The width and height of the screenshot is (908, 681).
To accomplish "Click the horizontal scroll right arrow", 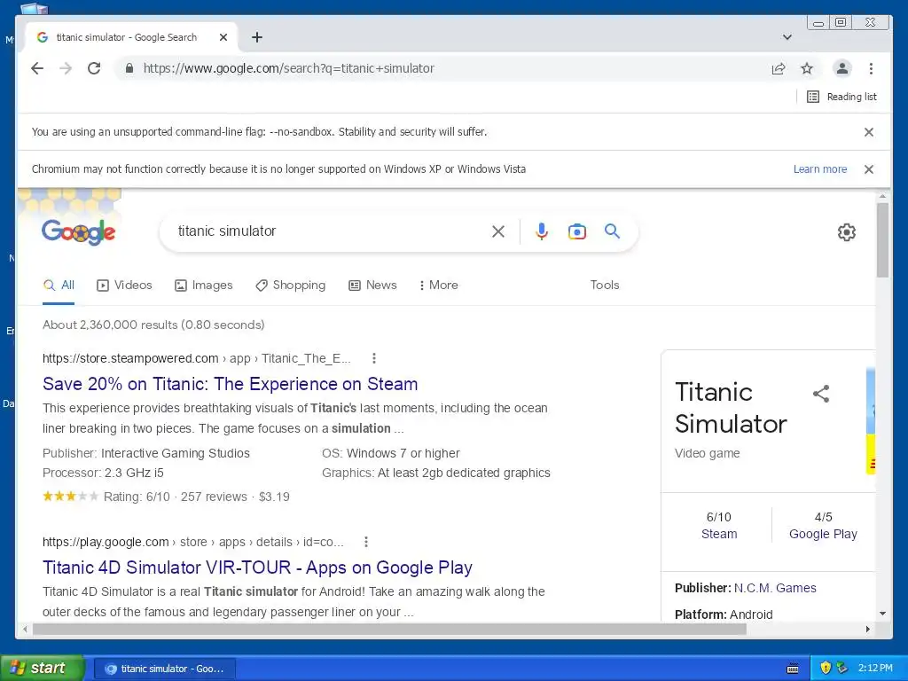I will 867,629.
